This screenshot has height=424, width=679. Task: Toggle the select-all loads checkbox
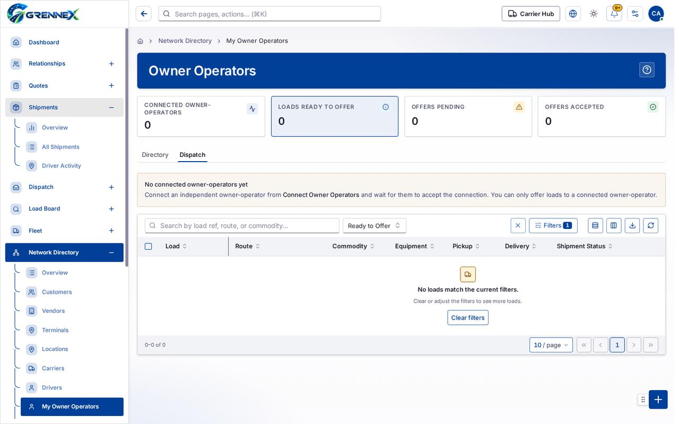pos(149,246)
